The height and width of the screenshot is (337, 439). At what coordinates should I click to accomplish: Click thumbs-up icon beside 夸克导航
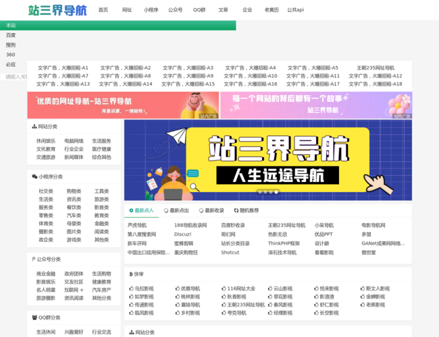point(224,313)
